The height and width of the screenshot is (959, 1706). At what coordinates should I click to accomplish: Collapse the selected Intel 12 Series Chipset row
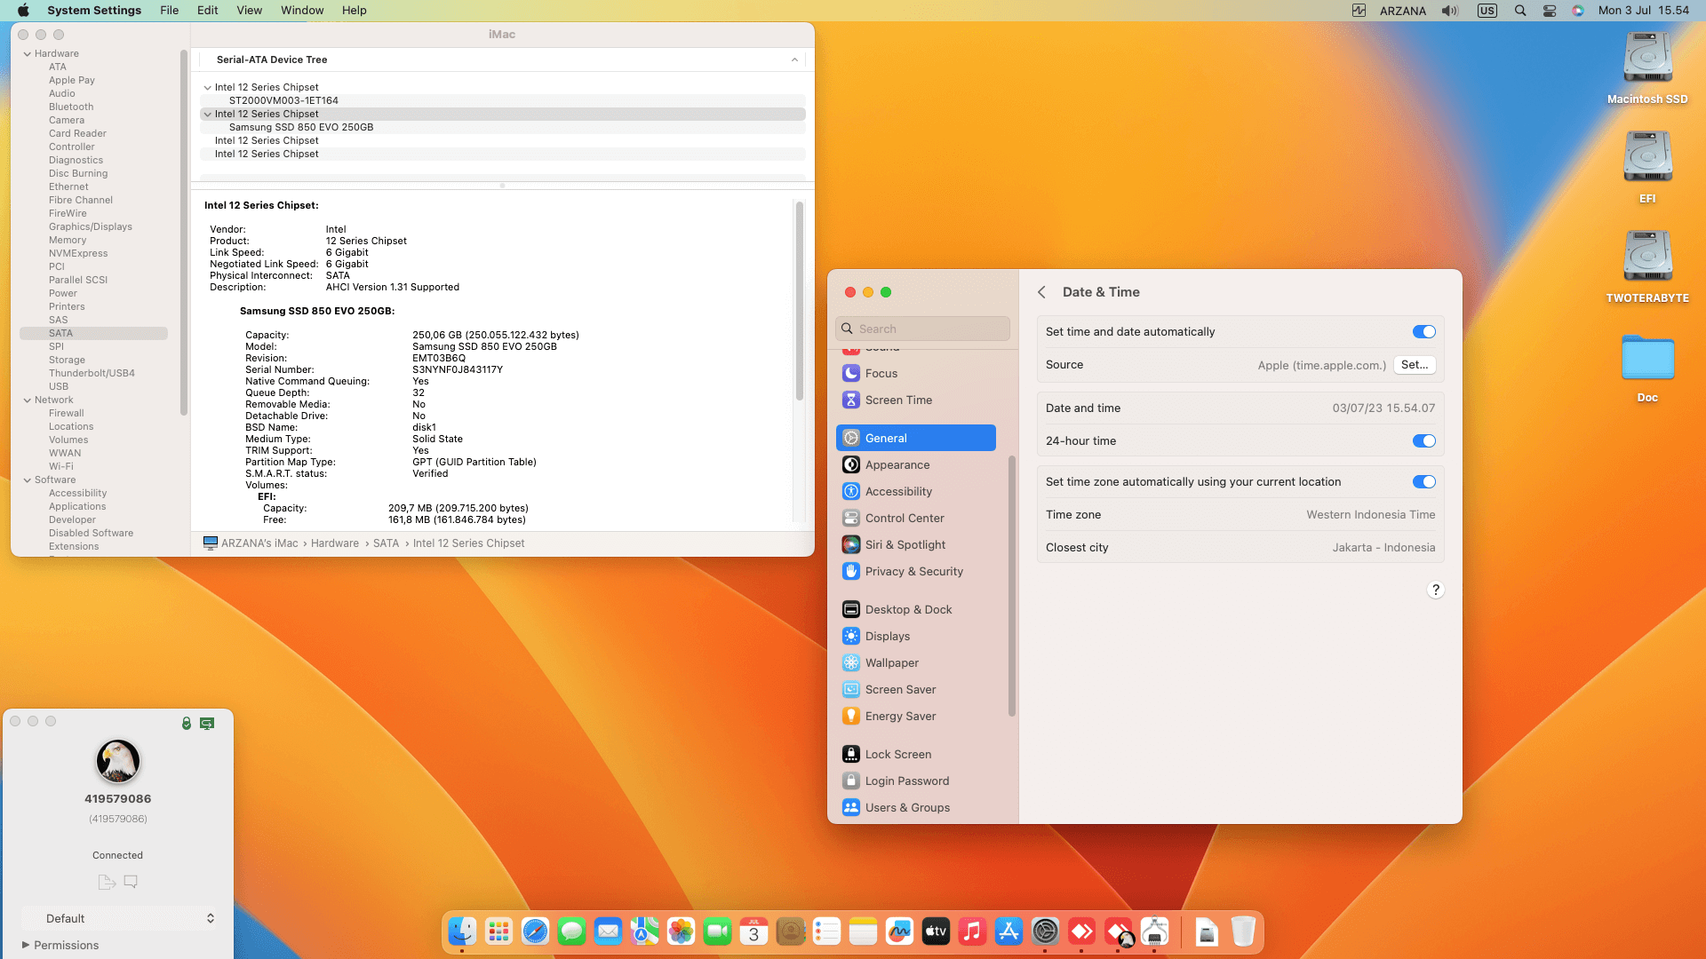click(207, 115)
